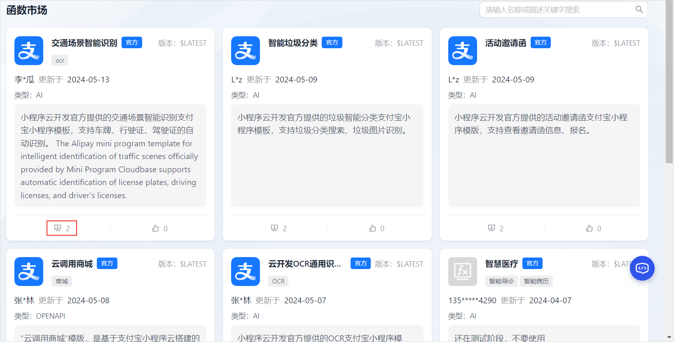674x342 pixels.
Task: Like the 活动邀请函 card
Action: pyautogui.click(x=590, y=228)
